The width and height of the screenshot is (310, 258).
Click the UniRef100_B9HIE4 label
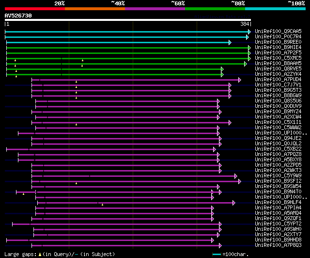coord(278,48)
